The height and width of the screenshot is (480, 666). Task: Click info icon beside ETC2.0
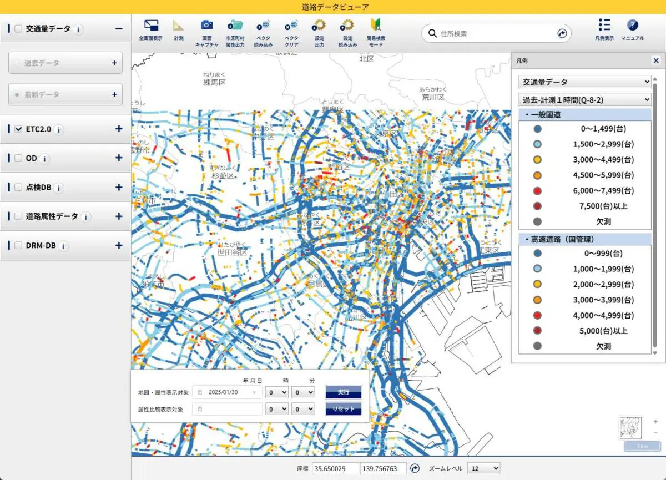59,129
